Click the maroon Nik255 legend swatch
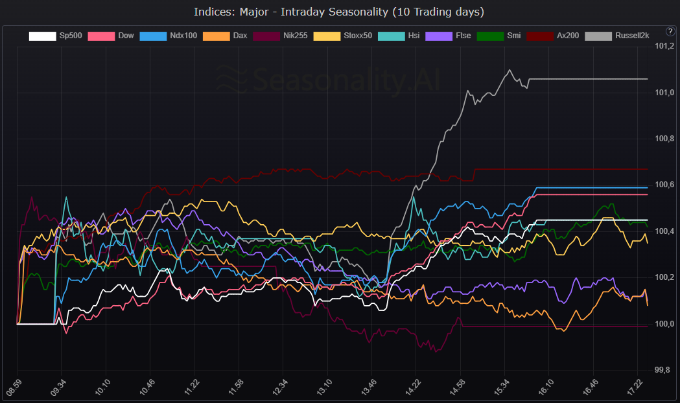This screenshot has width=680, height=403. click(x=266, y=36)
